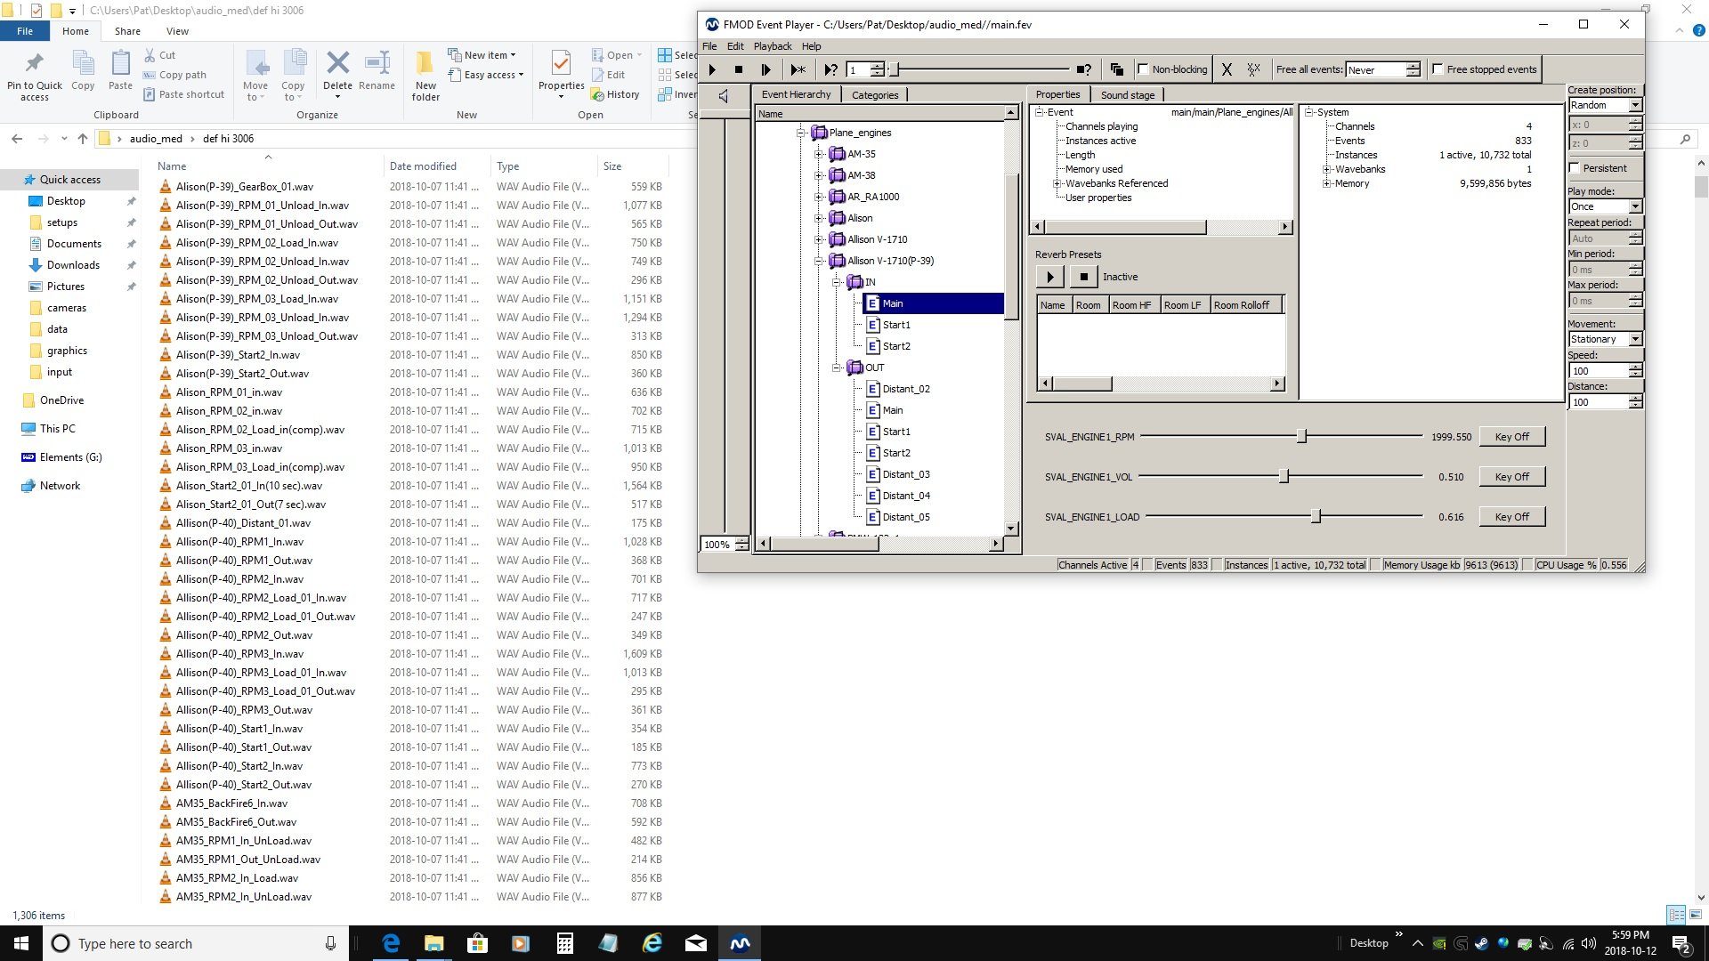Go up one folder level in Explorer

83,139
